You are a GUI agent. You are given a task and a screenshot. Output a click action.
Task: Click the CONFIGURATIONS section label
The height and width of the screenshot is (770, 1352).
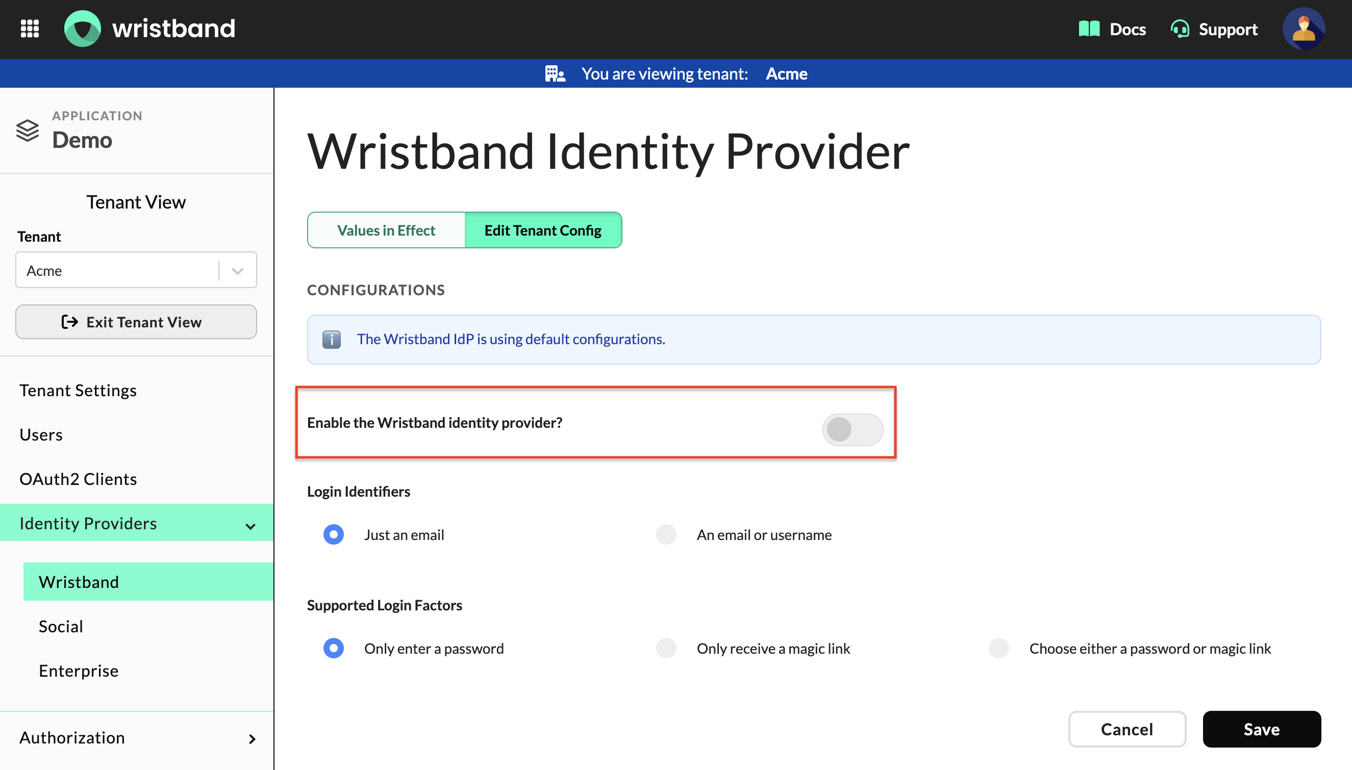[376, 290]
